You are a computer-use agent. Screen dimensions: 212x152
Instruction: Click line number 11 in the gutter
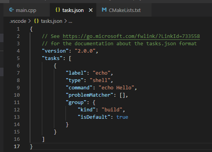[17, 102]
